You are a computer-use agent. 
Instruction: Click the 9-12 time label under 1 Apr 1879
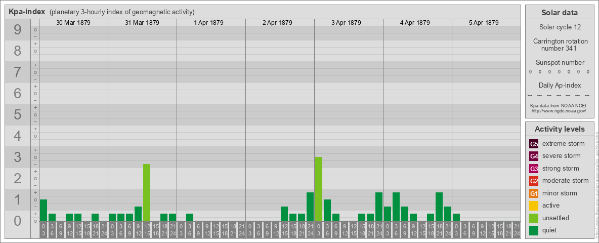point(207,230)
